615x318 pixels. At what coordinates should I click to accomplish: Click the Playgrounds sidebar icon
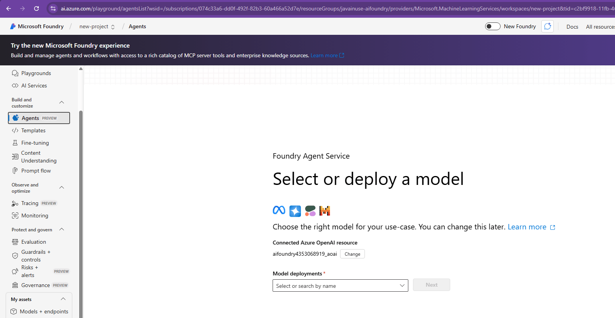15,73
